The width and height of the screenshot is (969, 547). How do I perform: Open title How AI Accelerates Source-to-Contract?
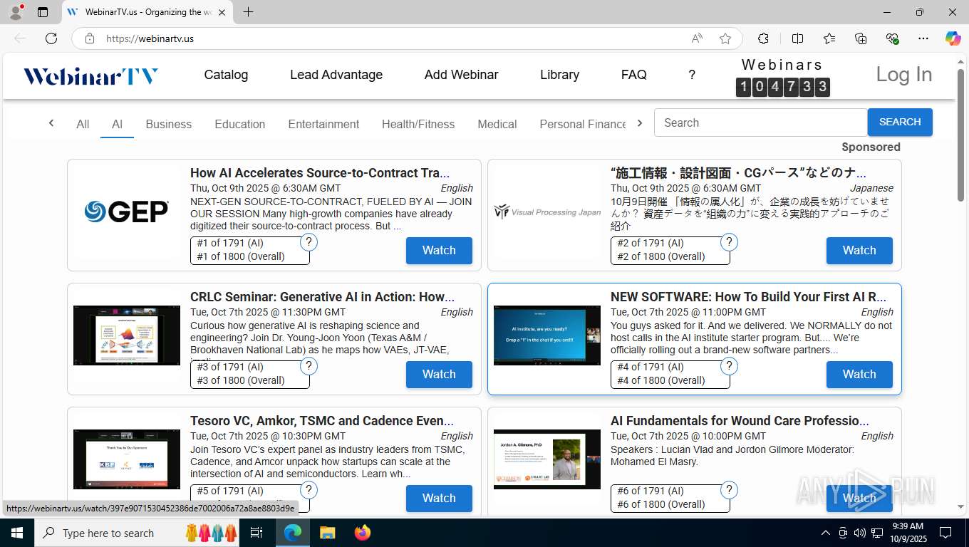pyautogui.click(x=320, y=172)
